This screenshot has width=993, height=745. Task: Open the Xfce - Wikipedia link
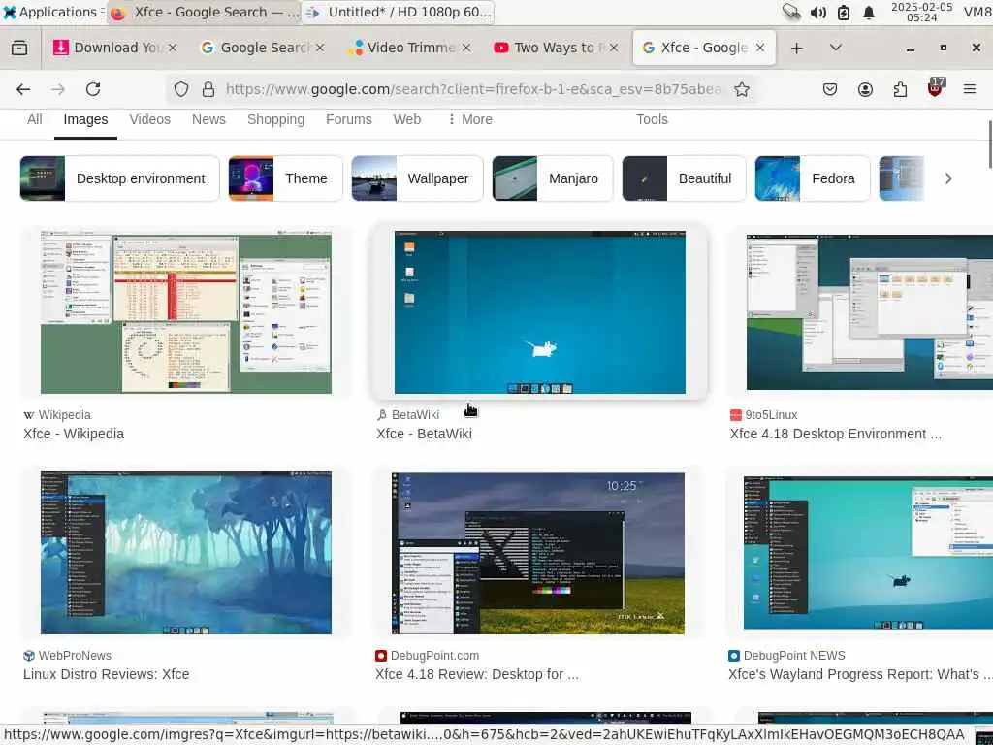pyautogui.click(x=74, y=434)
